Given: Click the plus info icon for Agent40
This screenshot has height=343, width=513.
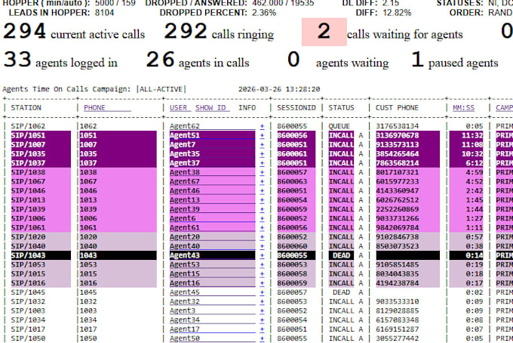Looking at the screenshot, I should [262, 246].
